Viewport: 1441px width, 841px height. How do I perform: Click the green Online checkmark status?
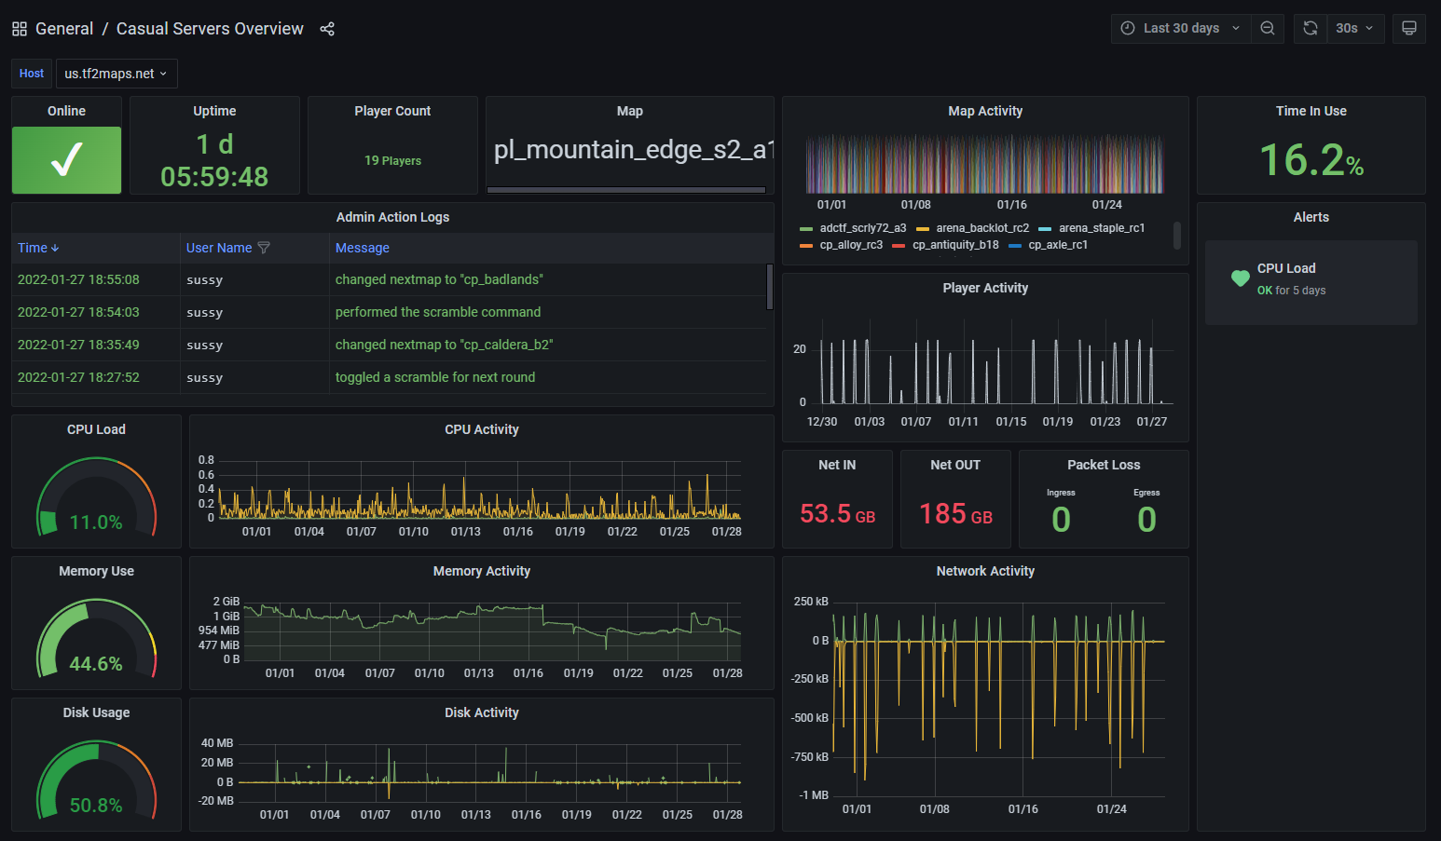pyautogui.click(x=66, y=160)
